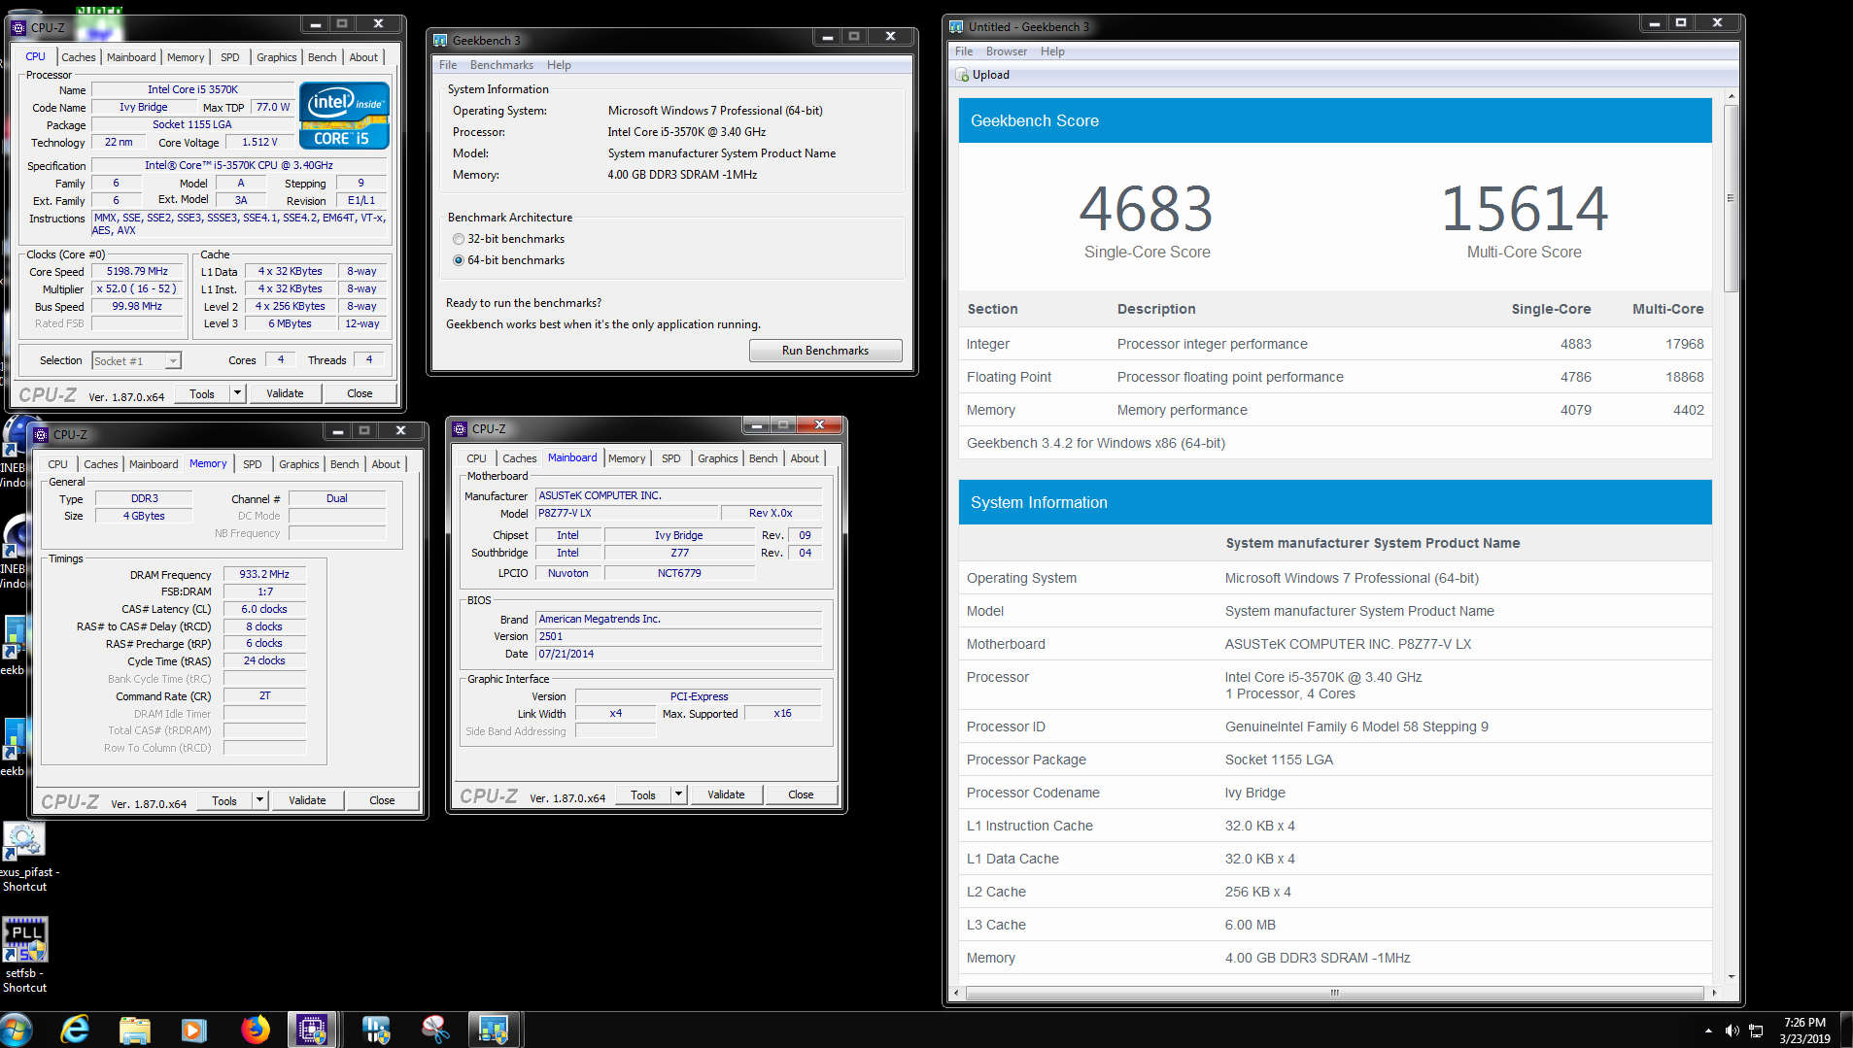Image resolution: width=1853 pixels, height=1048 pixels.
Task: Click title bar icon of CPU-Z Memory window
Action: [41, 434]
